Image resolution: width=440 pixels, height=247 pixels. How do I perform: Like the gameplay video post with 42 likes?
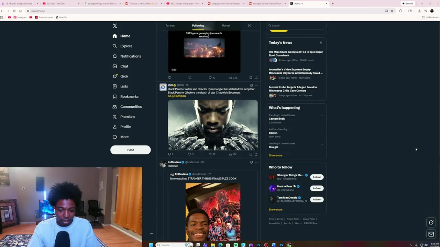click(x=210, y=78)
